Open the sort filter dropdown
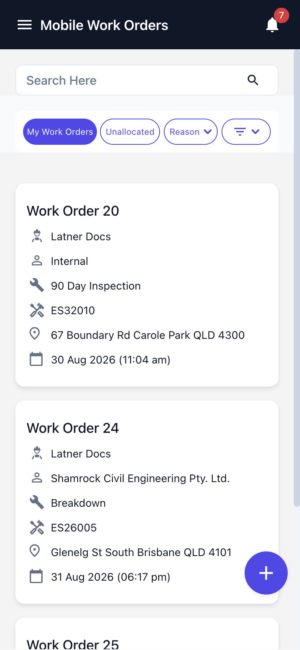Screen dimensions: 300x650 click(x=246, y=132)
